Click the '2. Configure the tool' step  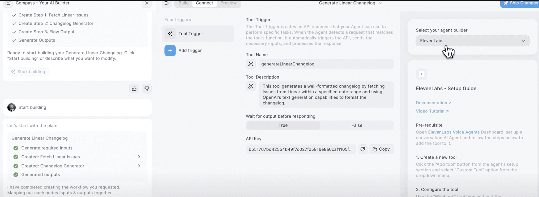coord(437,190)
